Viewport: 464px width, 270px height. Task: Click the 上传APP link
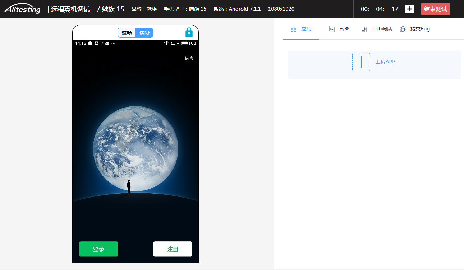click(385, 62)
